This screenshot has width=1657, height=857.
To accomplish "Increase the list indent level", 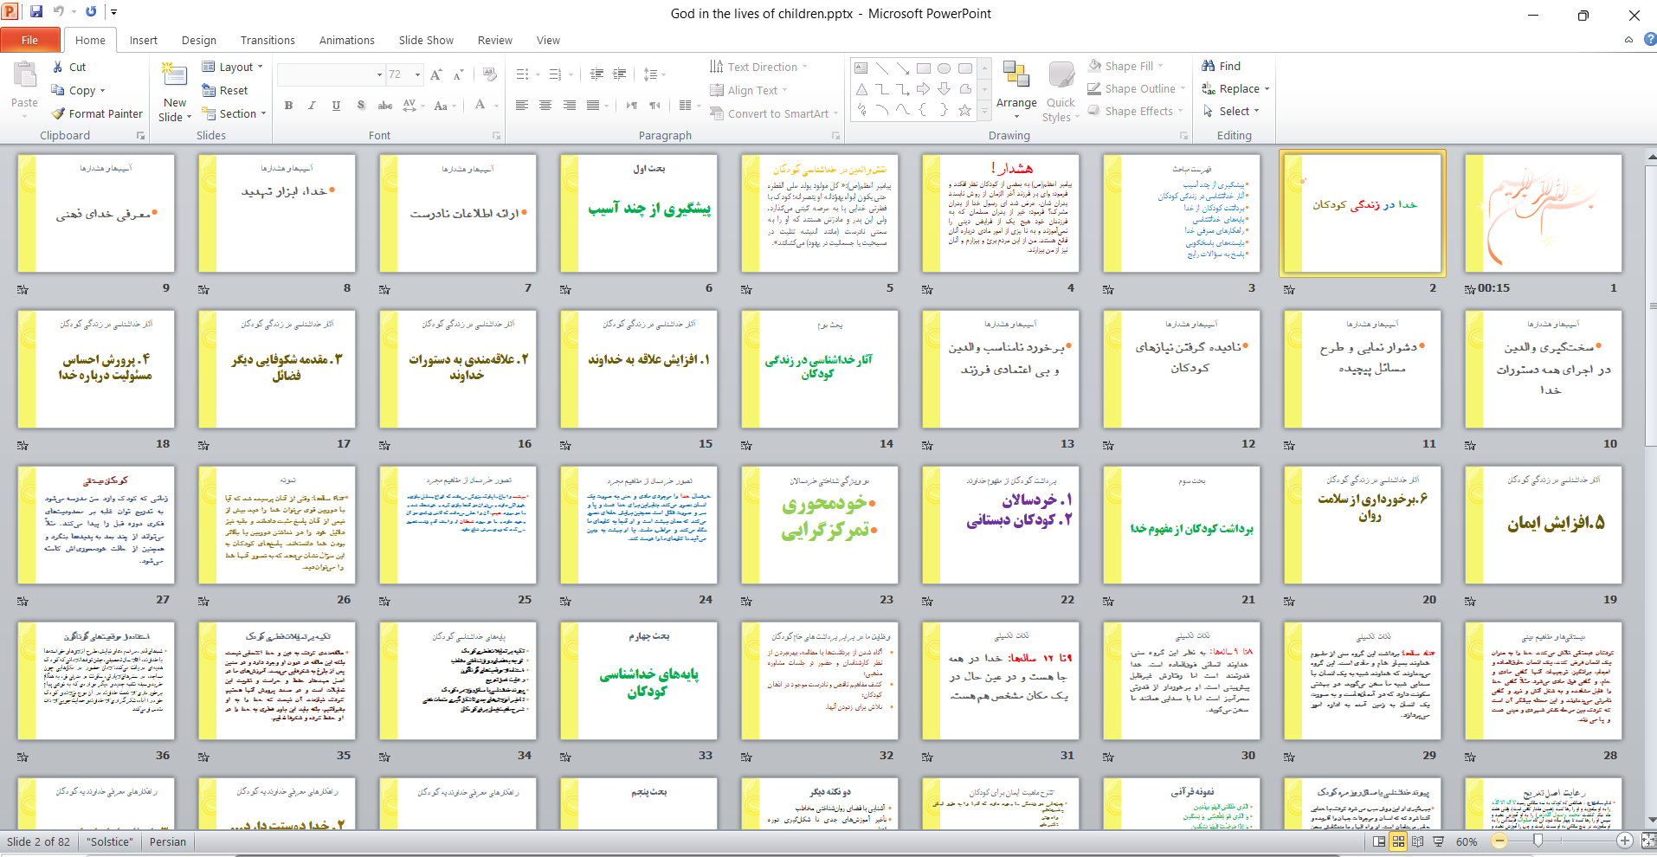I will (620, 74).
